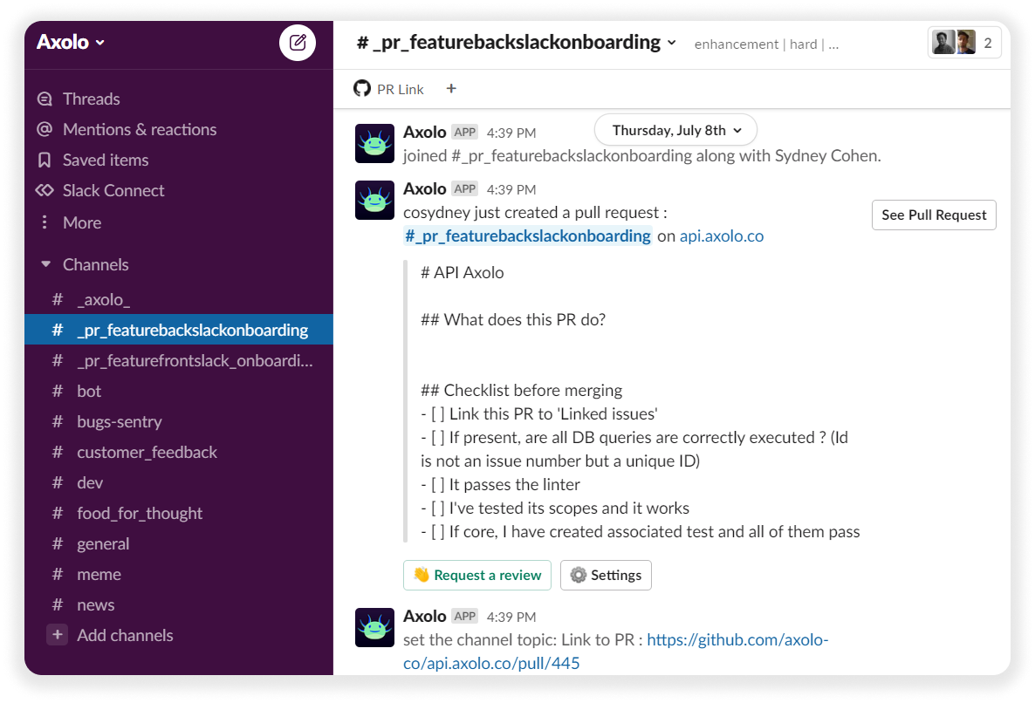
Task: Open the api.axolo.co link
Action: (722, 236)
